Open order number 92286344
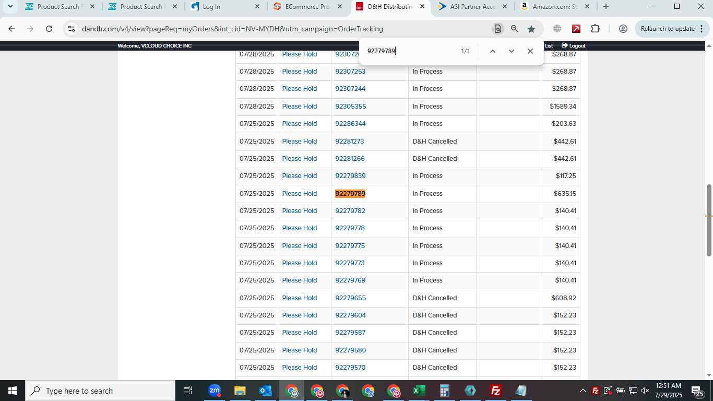The width and height of the screenshot is (713, 401). [350, 124]
